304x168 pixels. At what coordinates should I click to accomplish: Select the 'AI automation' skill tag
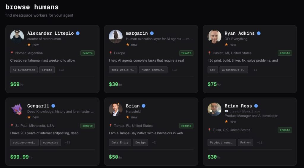point(24,70)
